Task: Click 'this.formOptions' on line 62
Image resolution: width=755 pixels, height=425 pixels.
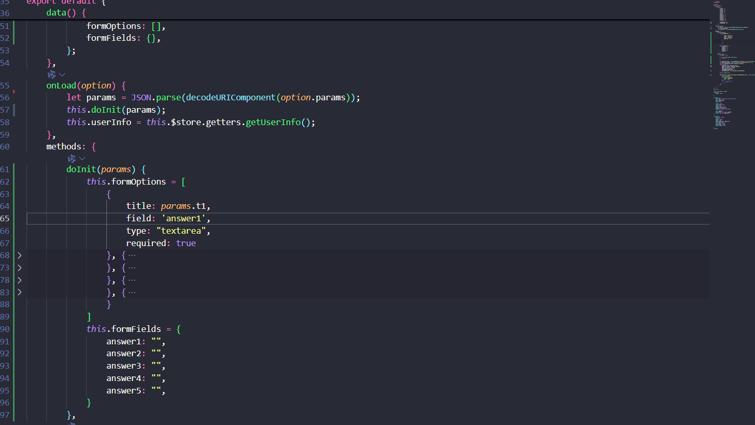Action: click(126, 182)
